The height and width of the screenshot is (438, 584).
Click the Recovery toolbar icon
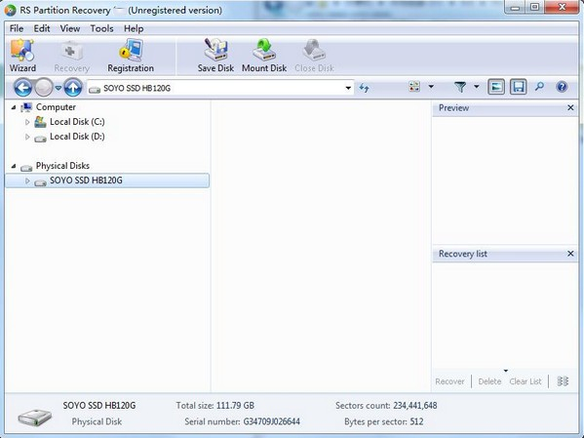pos(71,56)
